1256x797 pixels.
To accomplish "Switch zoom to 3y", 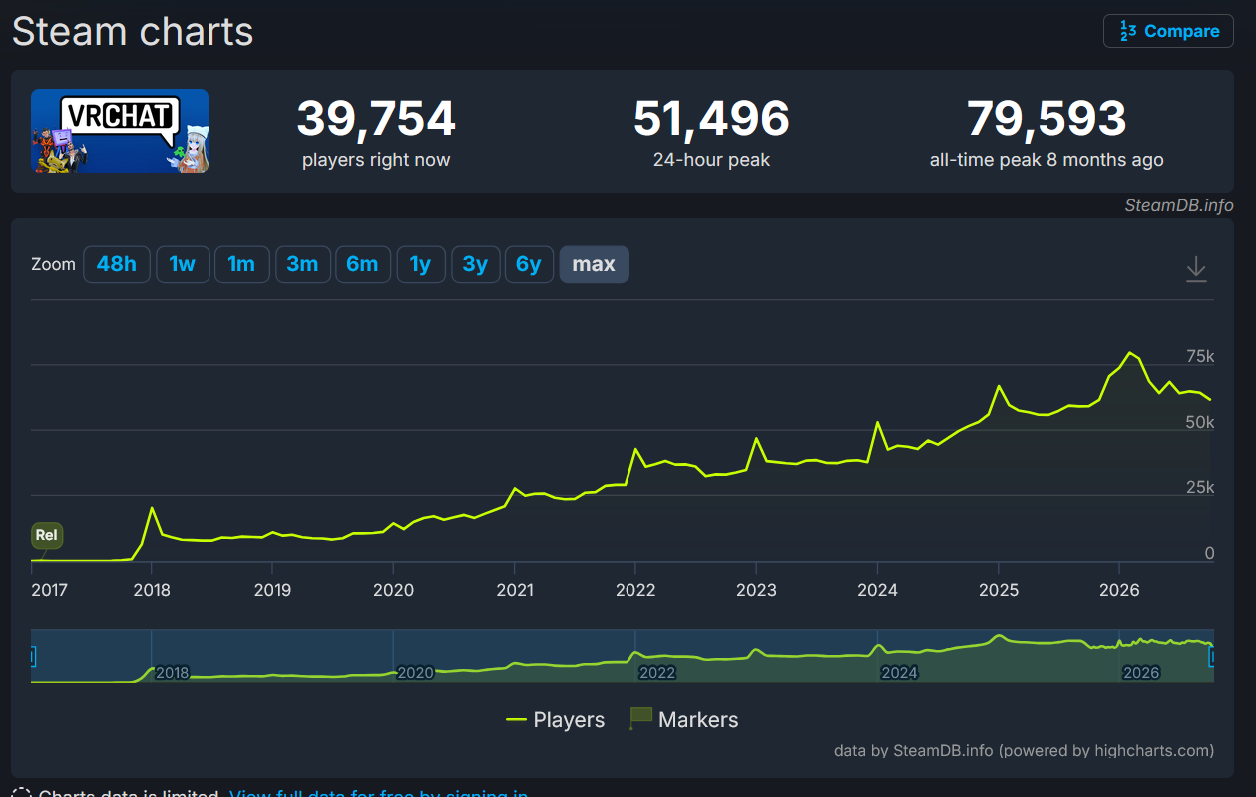I will 475,264.
